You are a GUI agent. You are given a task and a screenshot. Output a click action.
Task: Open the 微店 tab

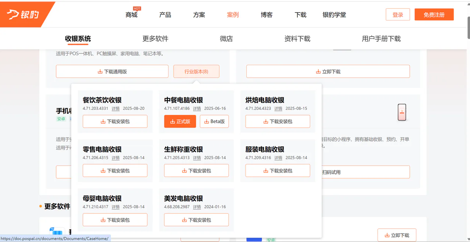pos(226,38)
